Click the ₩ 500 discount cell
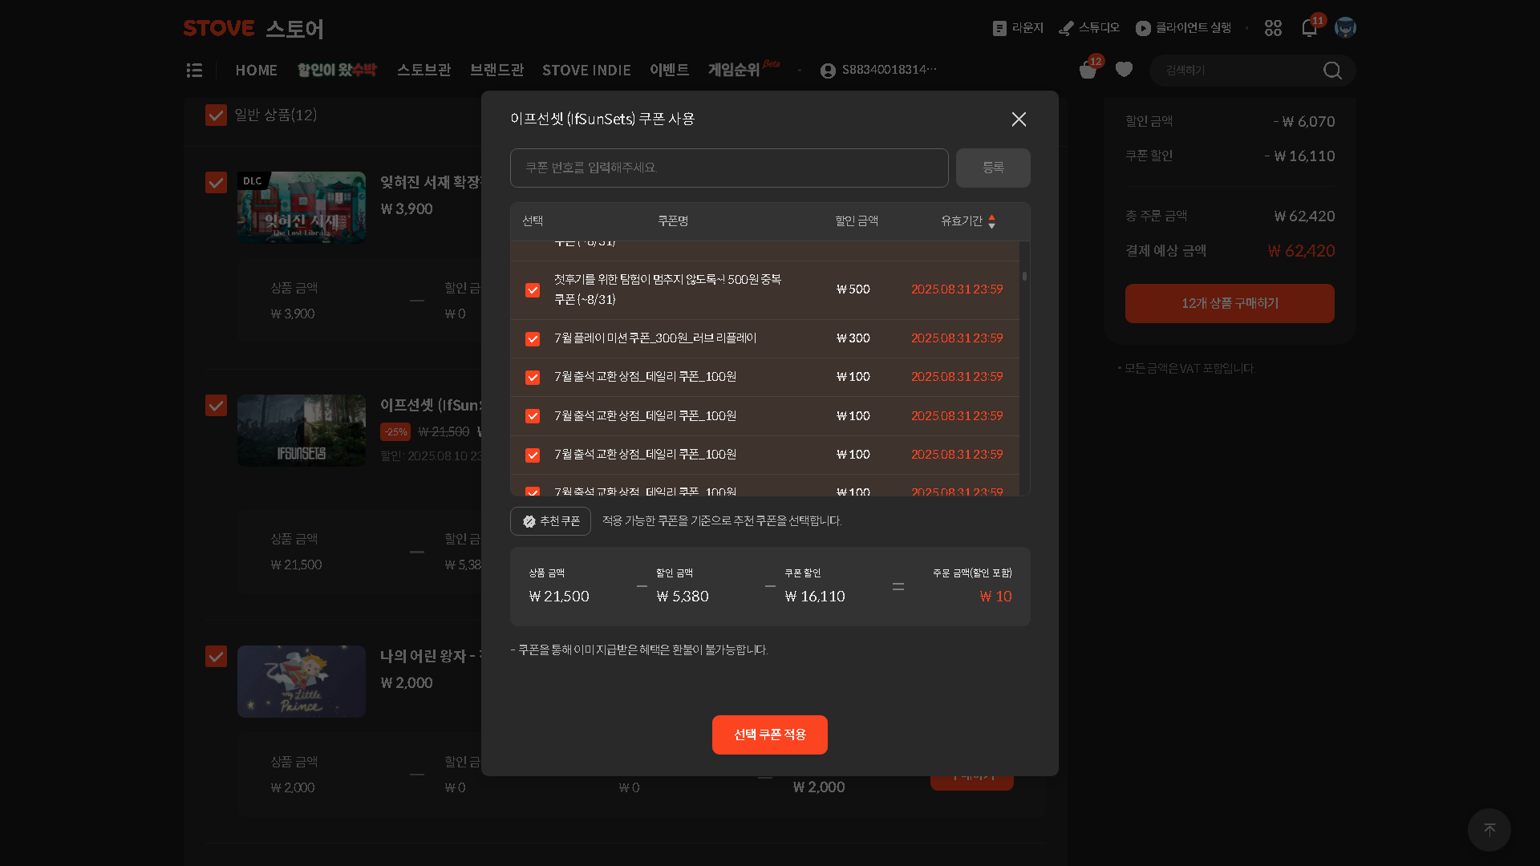 tap(853, 289)
